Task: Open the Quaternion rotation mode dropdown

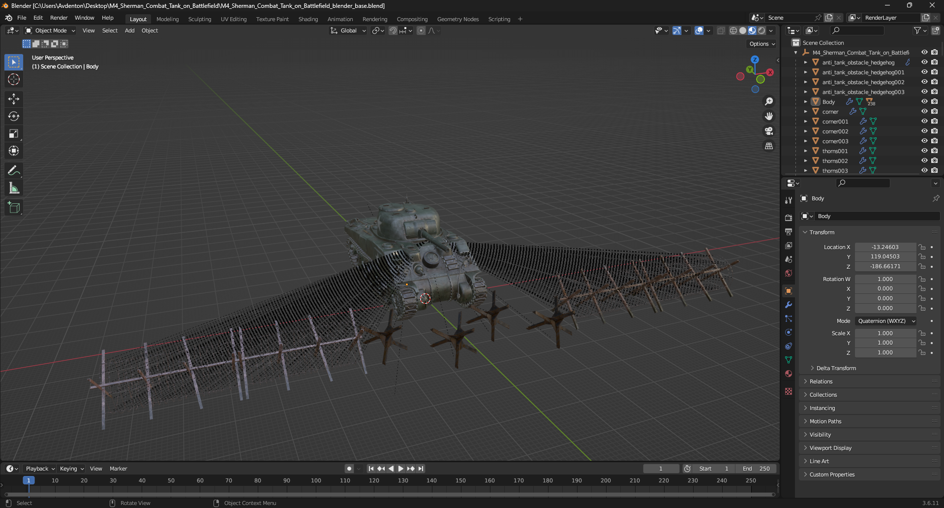Action: click(885, 321)
